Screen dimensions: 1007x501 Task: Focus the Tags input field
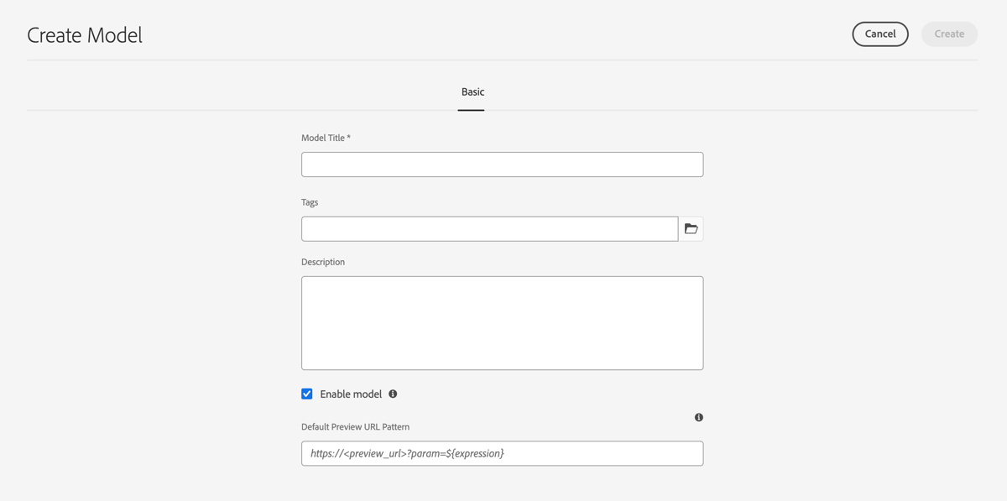click(x=489, y=228)
